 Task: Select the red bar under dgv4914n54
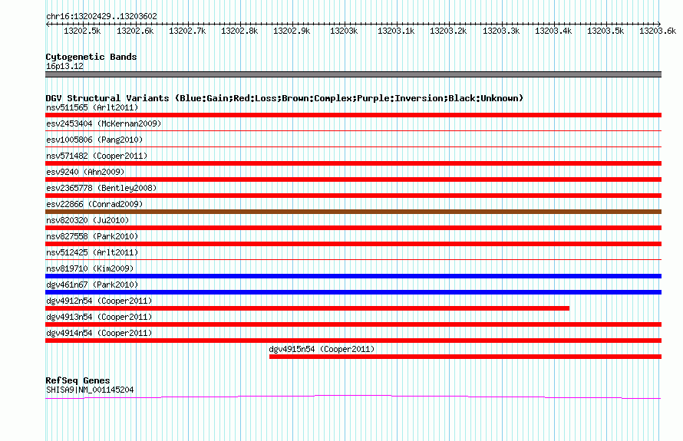(353, 341)
